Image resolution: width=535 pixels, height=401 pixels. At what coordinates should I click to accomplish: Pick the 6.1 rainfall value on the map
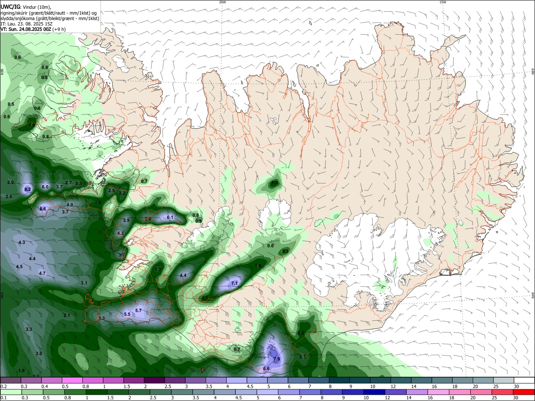pos(170,217)
